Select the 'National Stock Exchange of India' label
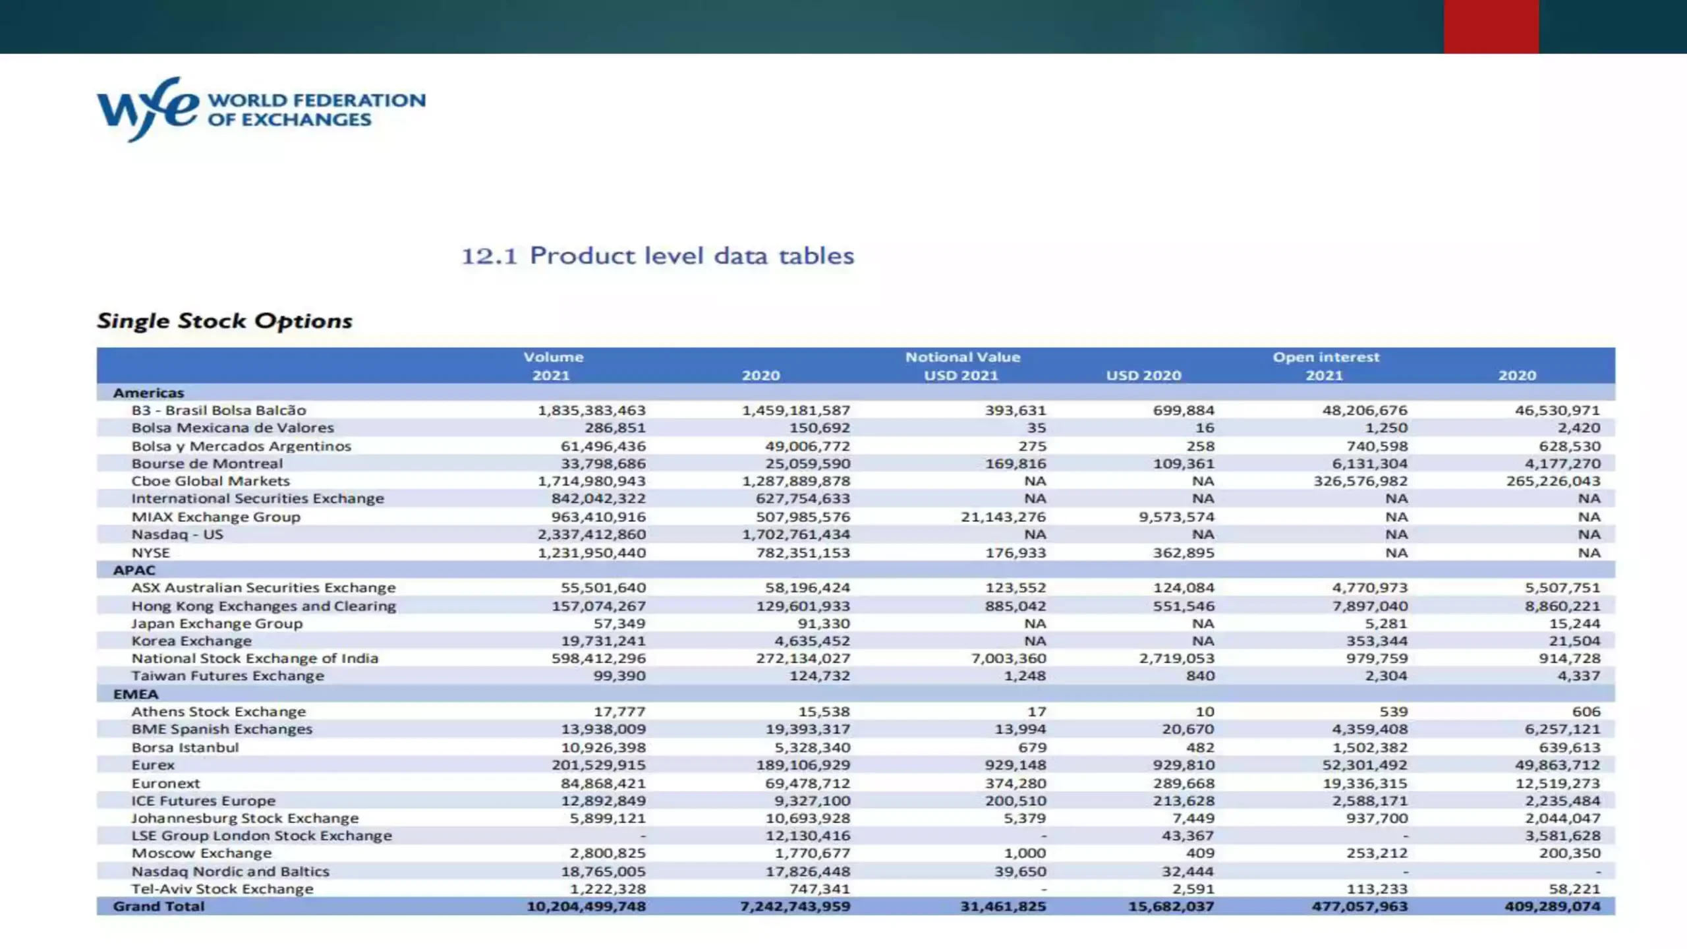Viewport: 1687px width, 949px height. click(x=255, y=658)
